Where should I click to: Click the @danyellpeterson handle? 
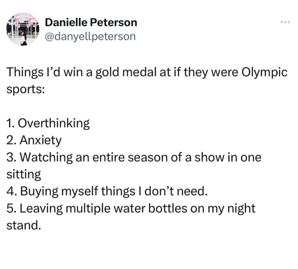pos(90,36)
